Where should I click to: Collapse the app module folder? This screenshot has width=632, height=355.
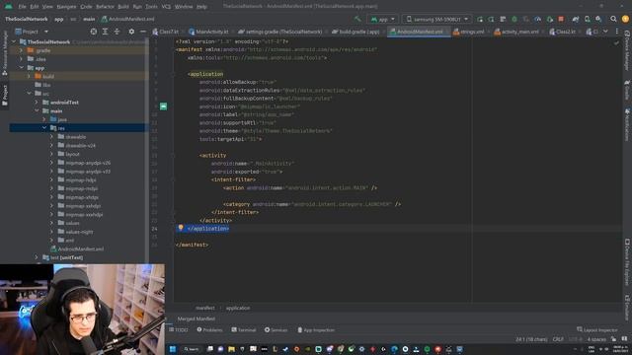point(21,68)
